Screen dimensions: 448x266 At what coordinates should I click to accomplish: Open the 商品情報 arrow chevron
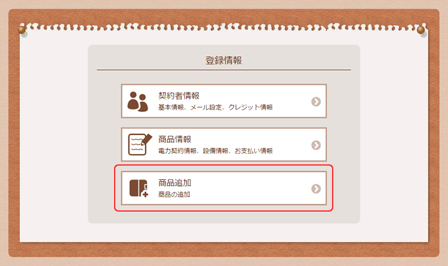(x=316, y=145)
